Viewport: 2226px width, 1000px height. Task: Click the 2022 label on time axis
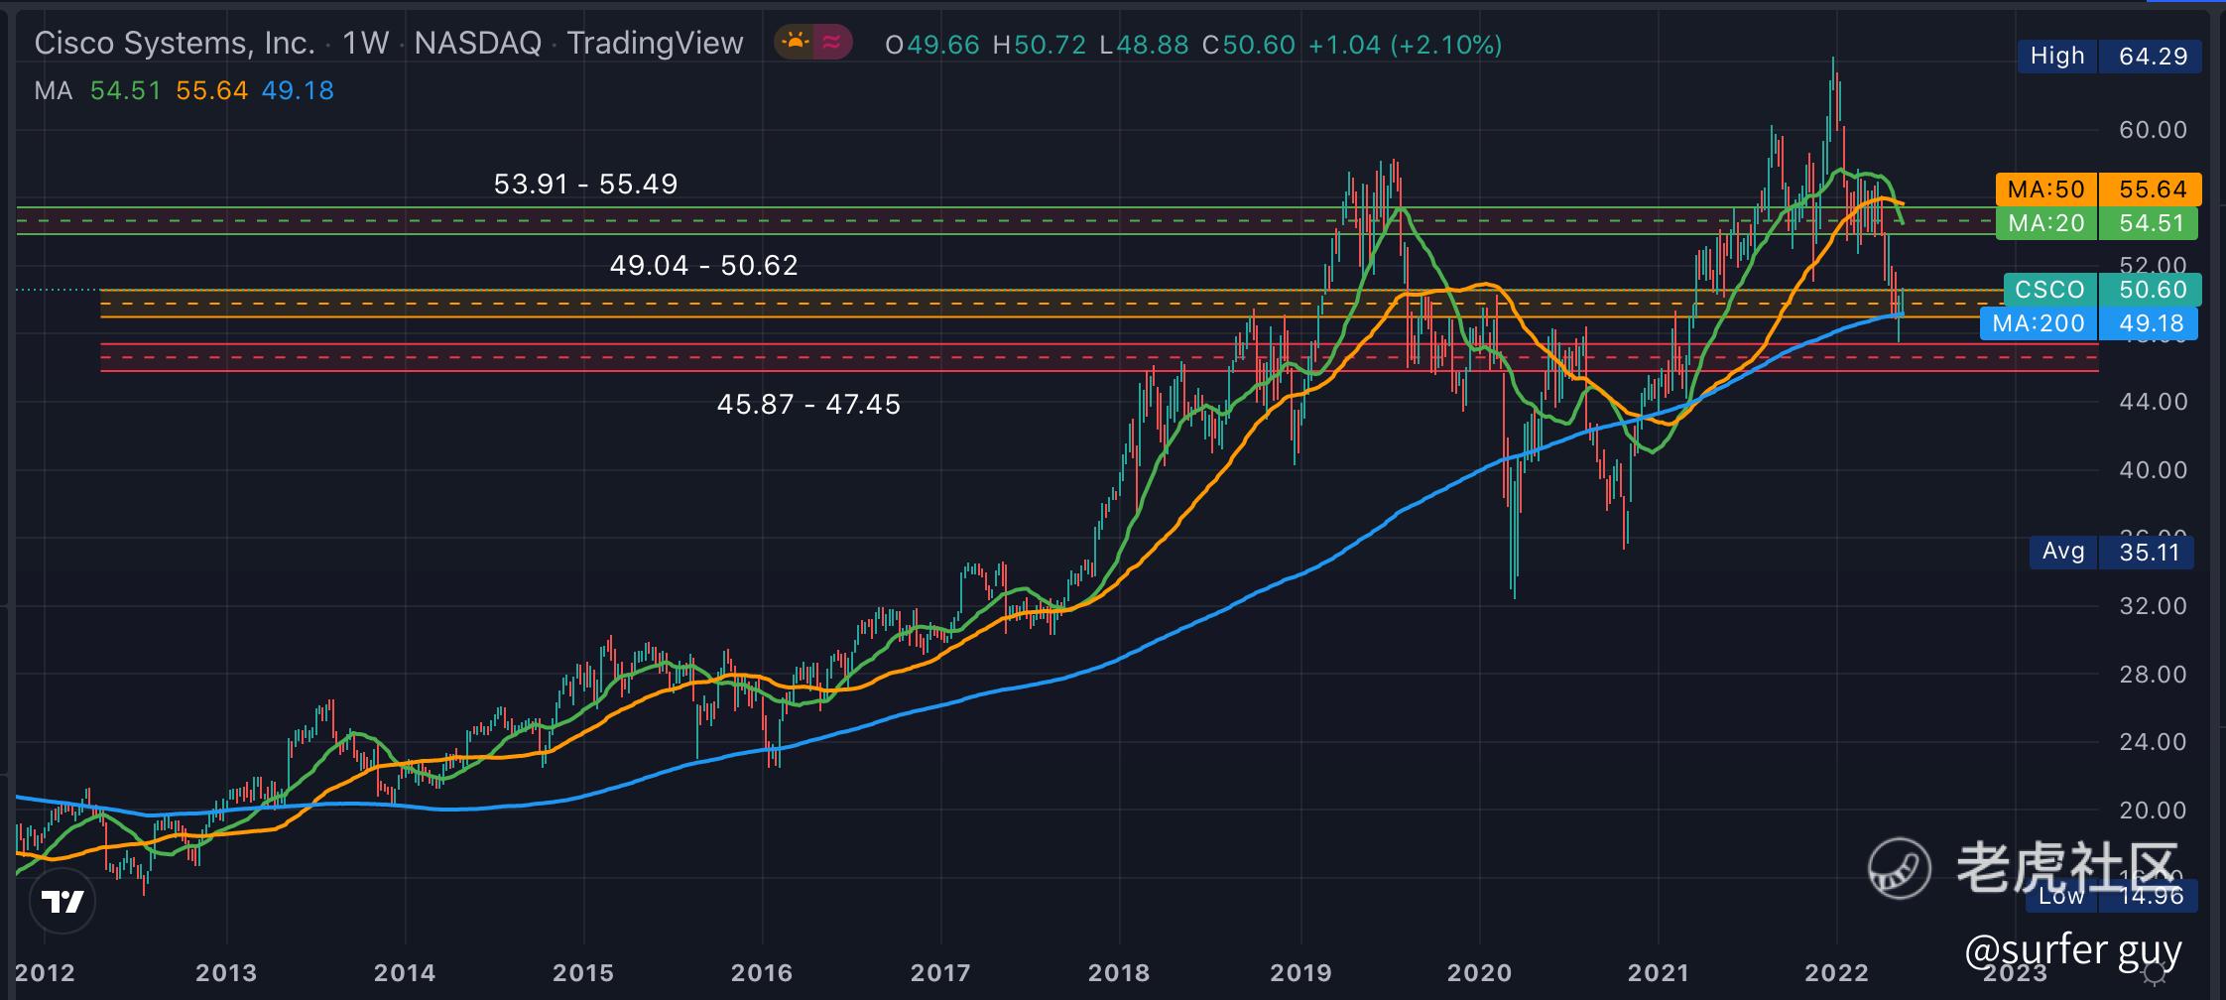pos(1836,972)
